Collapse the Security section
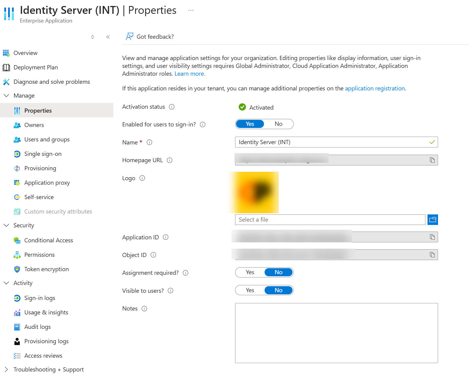The width and height of the screenshot is (469, 388). 6,225
